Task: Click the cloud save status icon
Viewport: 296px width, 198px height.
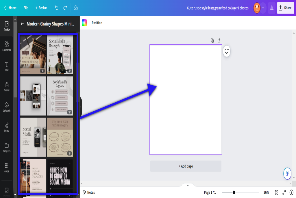Action: tap(76, 8)
